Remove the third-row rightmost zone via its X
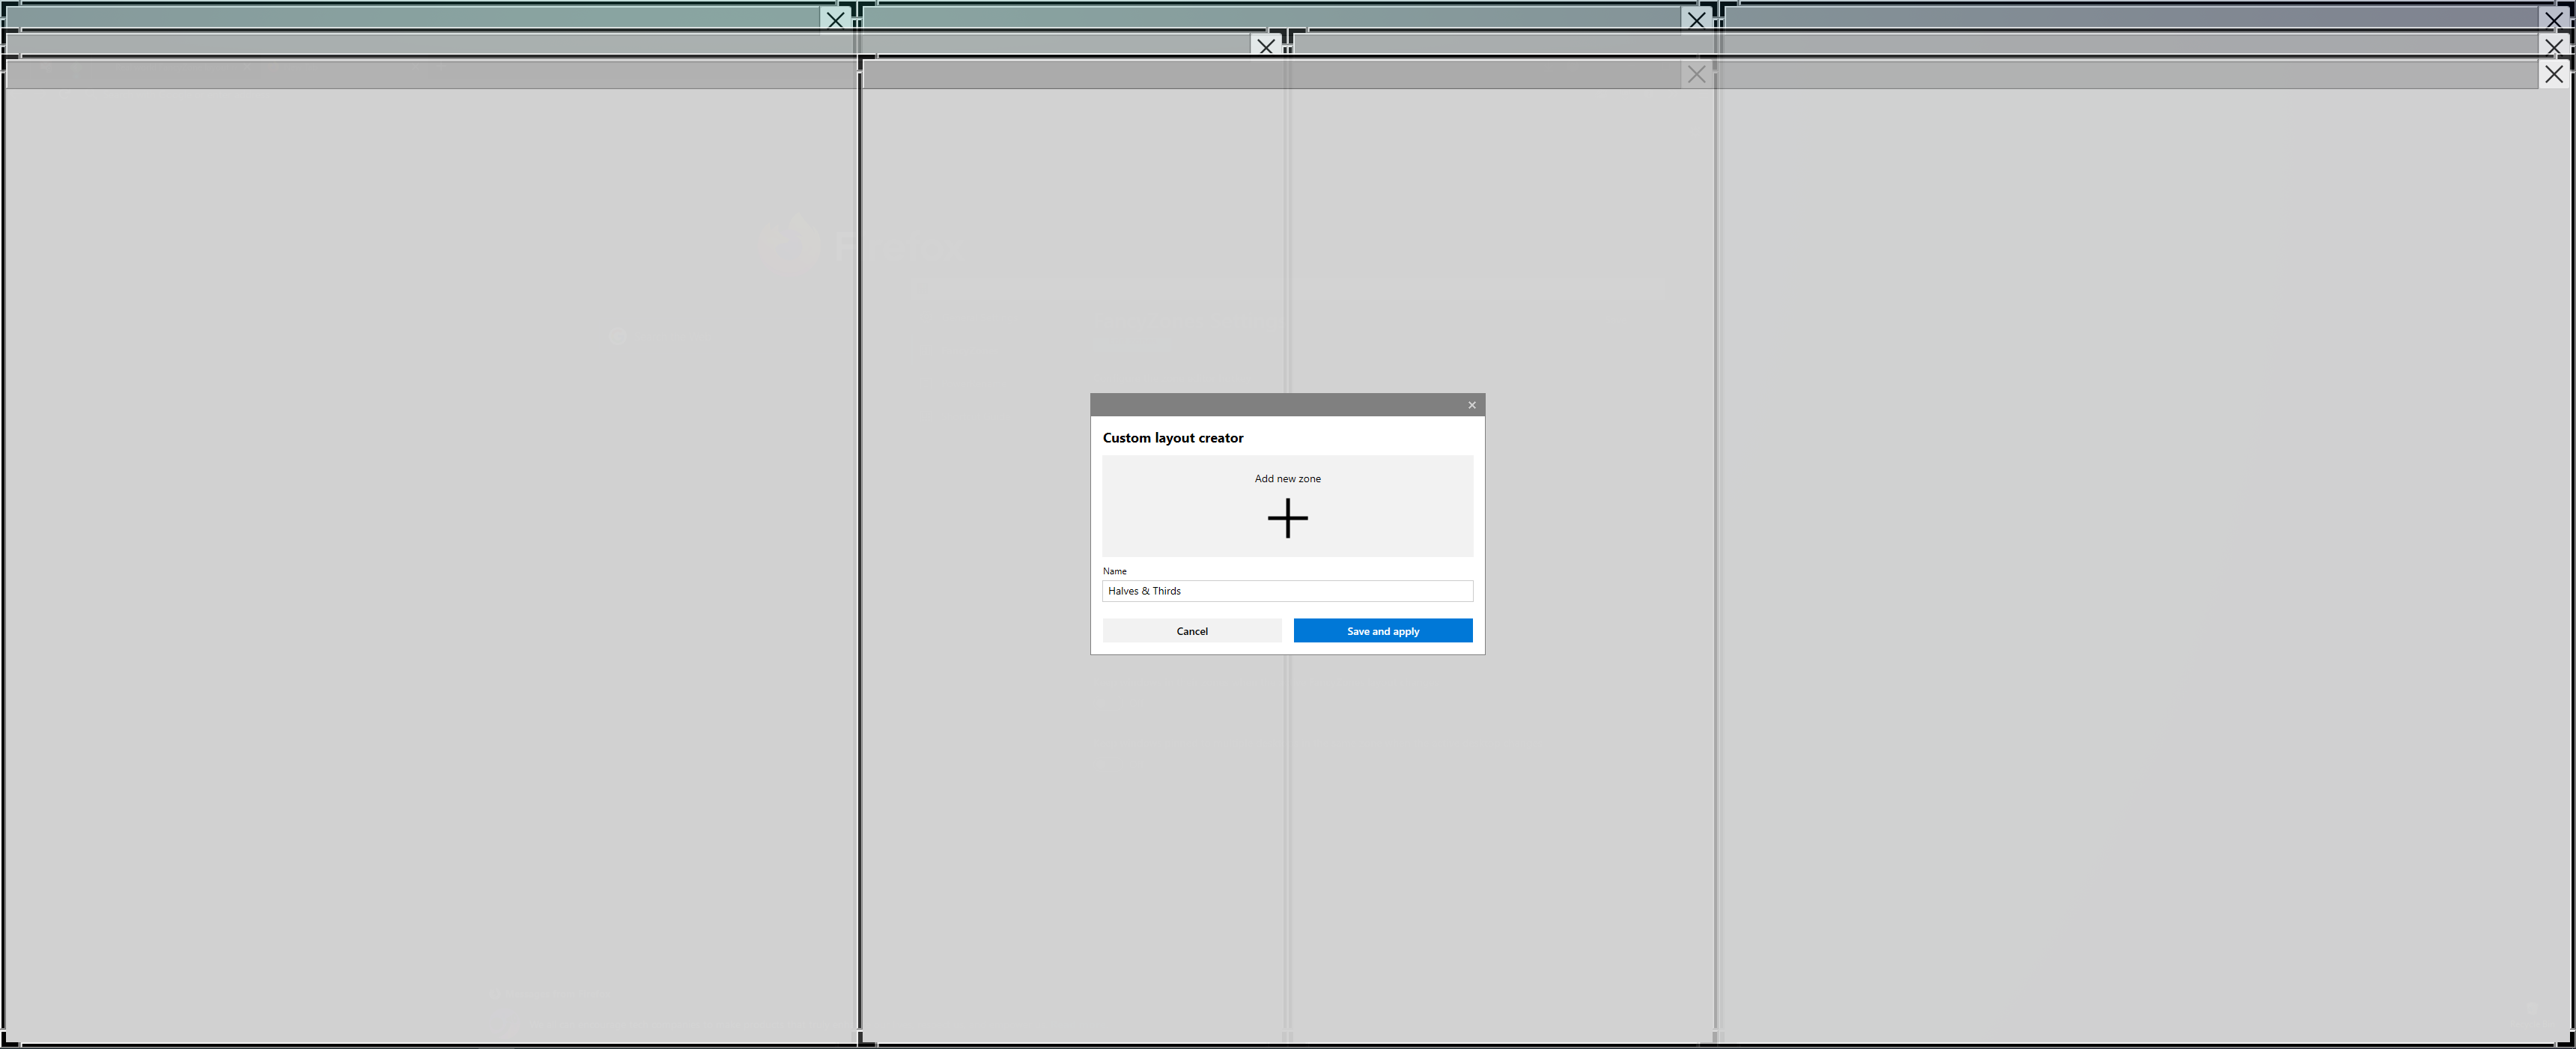This screenshot has height=1049, width=2576. [x=2553, y=74]
